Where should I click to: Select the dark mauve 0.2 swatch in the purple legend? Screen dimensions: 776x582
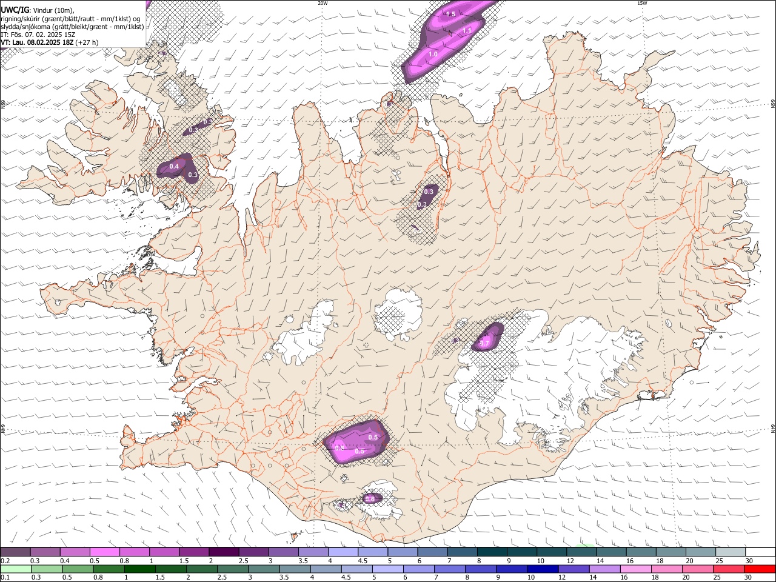[x=15, y=552]
